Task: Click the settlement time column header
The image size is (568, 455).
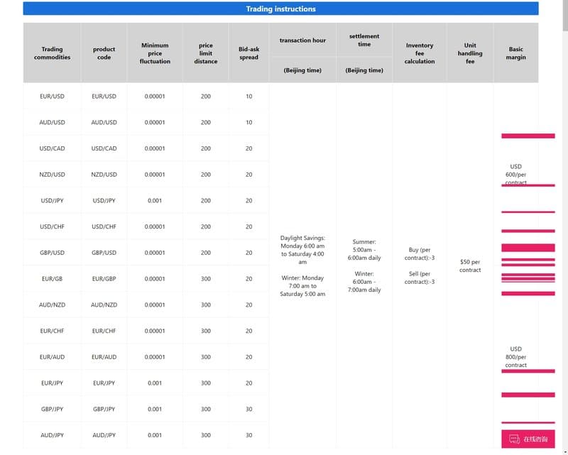Action: [364, 40]
